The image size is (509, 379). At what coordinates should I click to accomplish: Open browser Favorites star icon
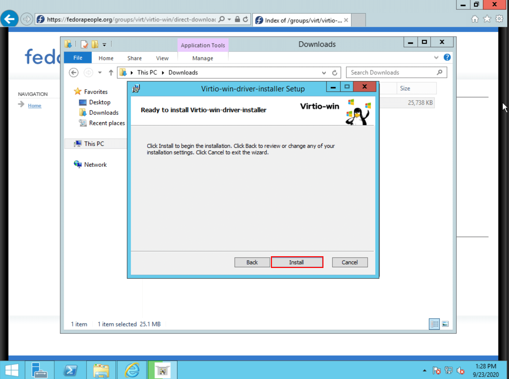coord(487,19)
